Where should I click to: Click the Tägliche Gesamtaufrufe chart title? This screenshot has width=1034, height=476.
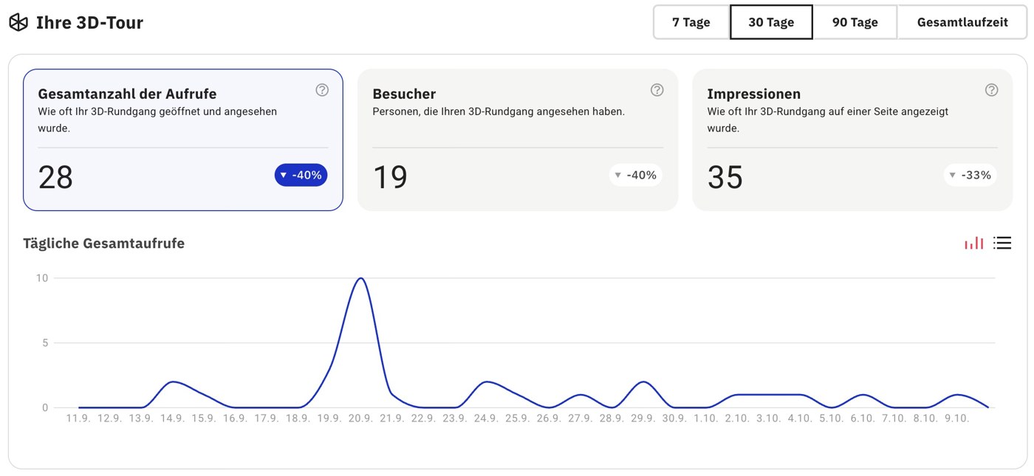(x=104, y=244)
